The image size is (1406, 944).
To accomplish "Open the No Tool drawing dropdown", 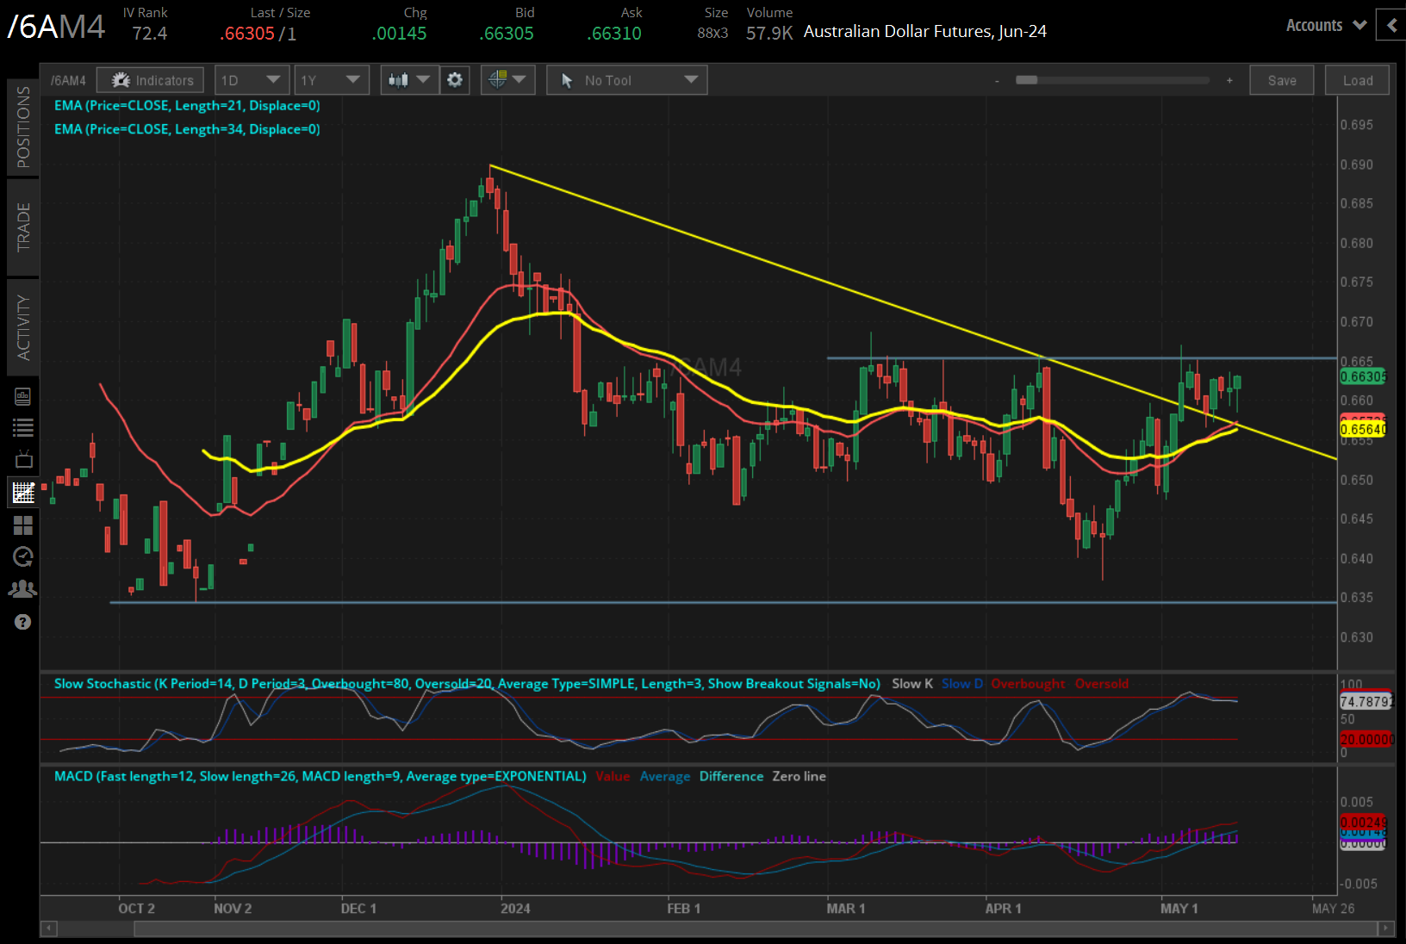I will [626, 80].
